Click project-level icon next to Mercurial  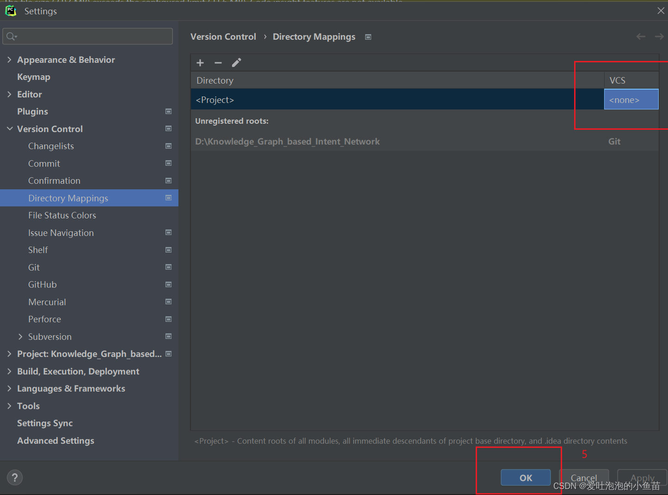coord(169,302)
